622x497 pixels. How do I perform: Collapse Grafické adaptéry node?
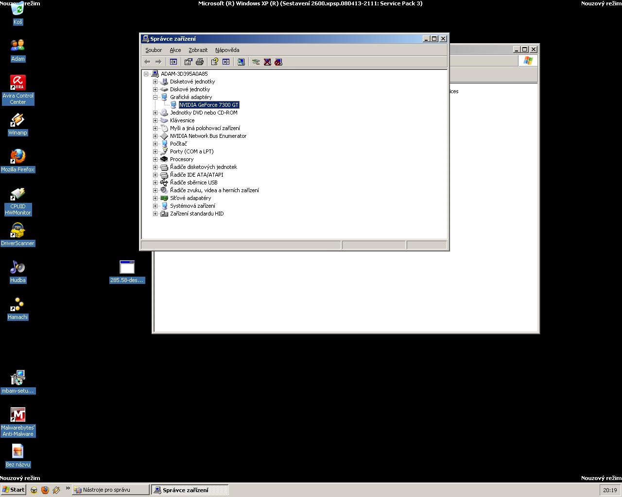155,97
